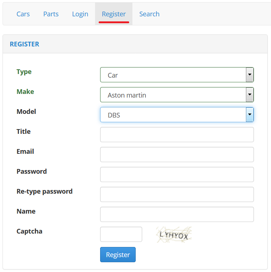Click the Captcha label text

click(29, 231)
